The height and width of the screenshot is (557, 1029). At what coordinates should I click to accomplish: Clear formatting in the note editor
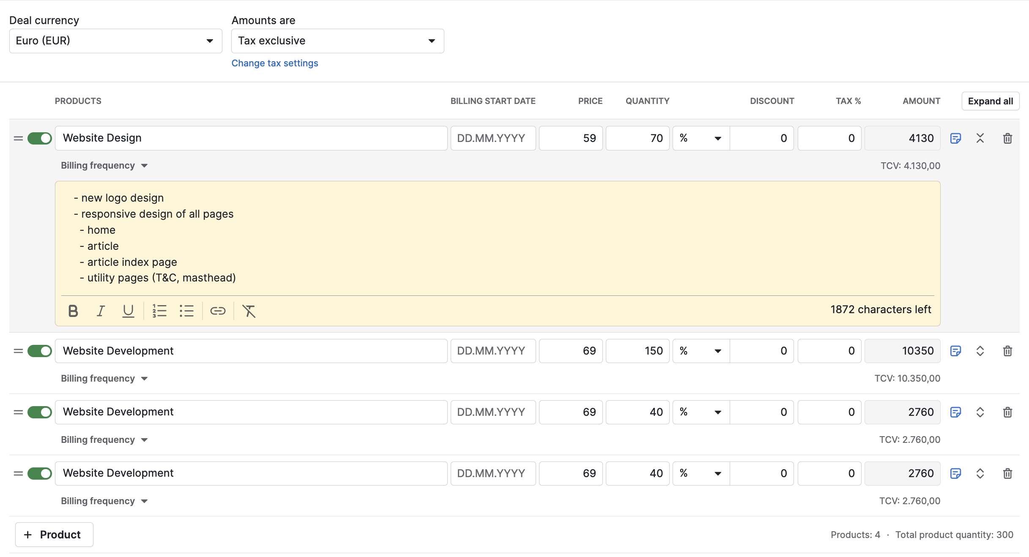tap(249, 311)
